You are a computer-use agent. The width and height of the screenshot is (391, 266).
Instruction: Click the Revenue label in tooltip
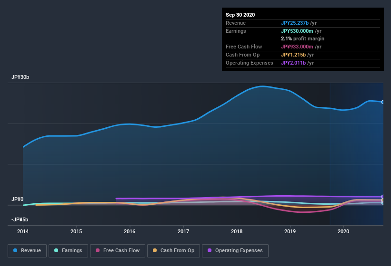click(x=236, y=23)
